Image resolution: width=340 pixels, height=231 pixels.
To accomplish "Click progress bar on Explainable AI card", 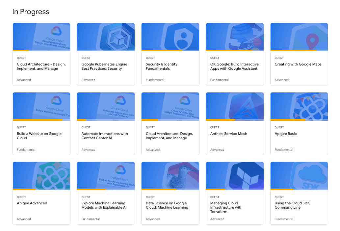I will 106,190.
